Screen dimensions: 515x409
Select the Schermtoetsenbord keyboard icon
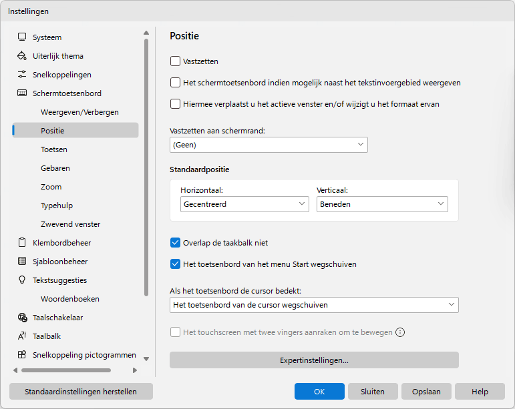[x=22, y=93]
